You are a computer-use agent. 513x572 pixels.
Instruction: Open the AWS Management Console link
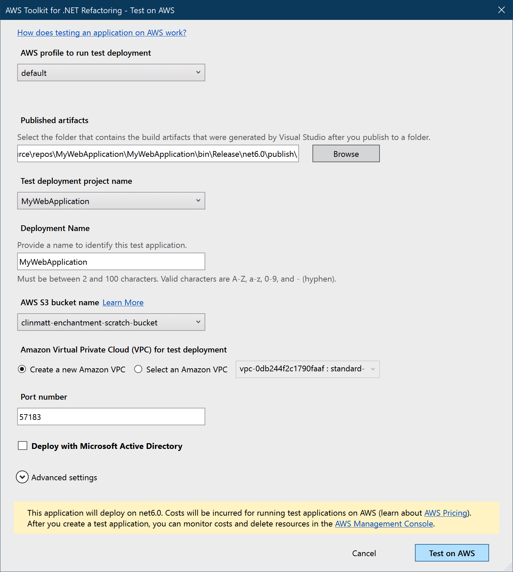384,524
